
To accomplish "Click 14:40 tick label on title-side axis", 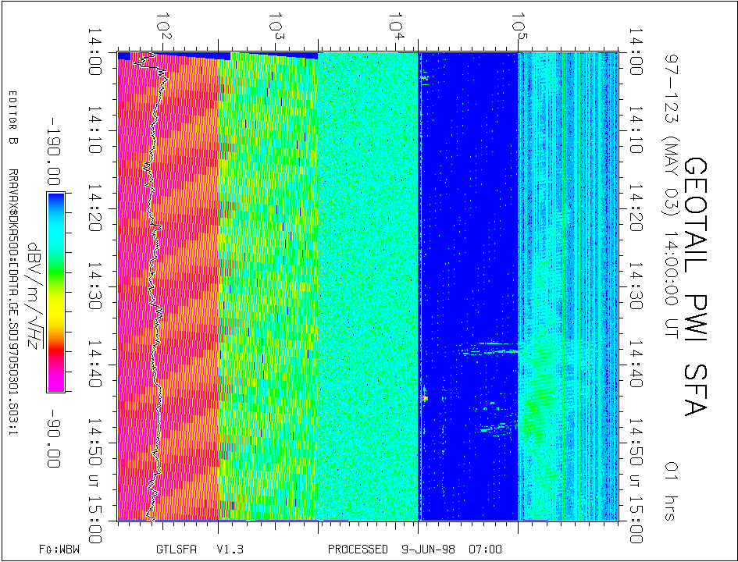I will point(636,365).
